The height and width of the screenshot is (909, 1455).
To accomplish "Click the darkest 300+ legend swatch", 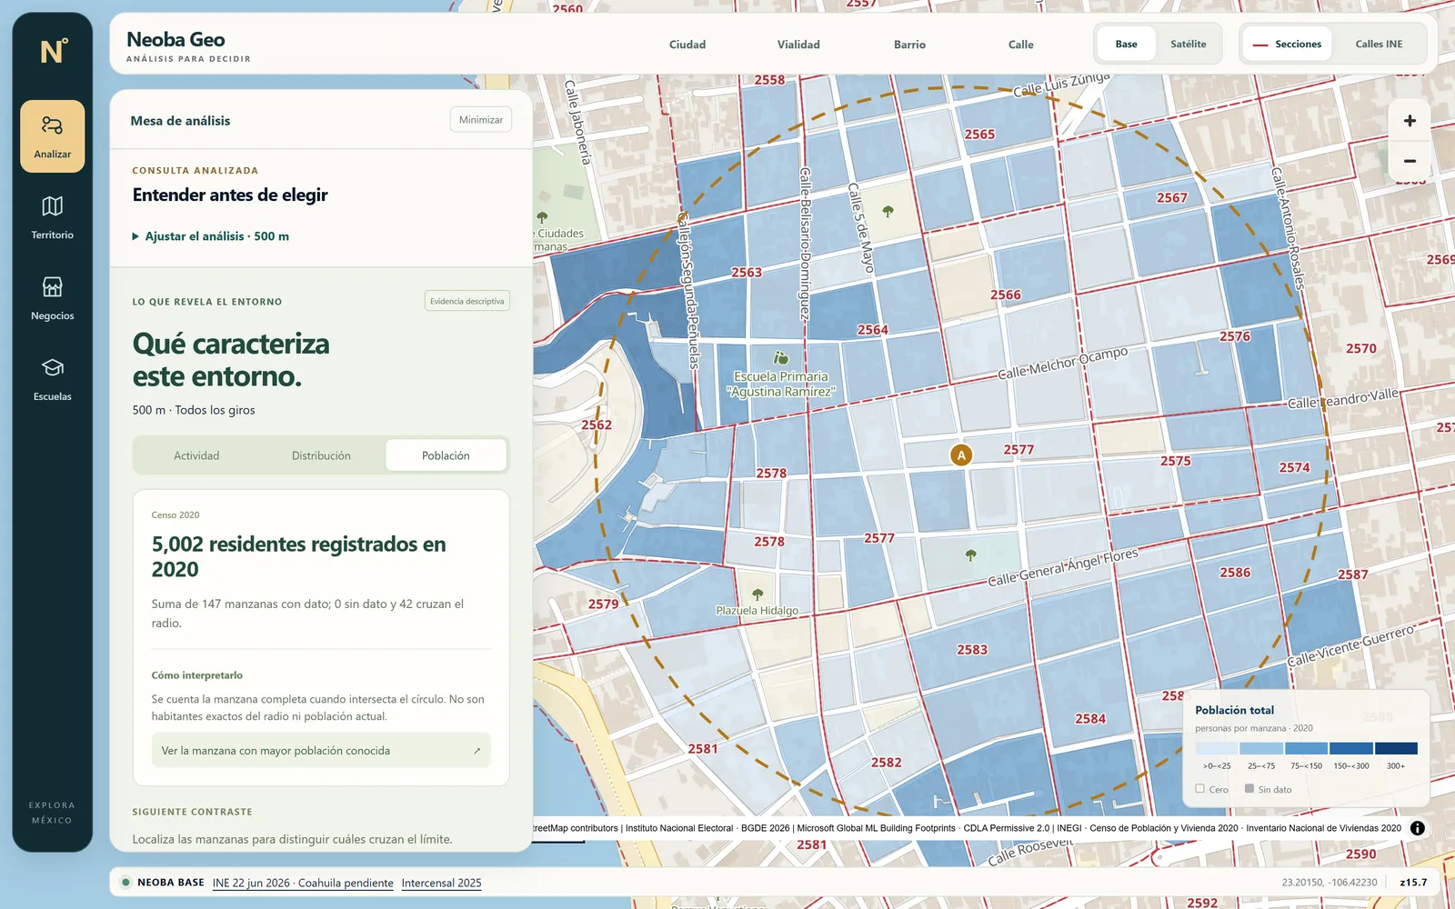I will tap(1396, 749).
